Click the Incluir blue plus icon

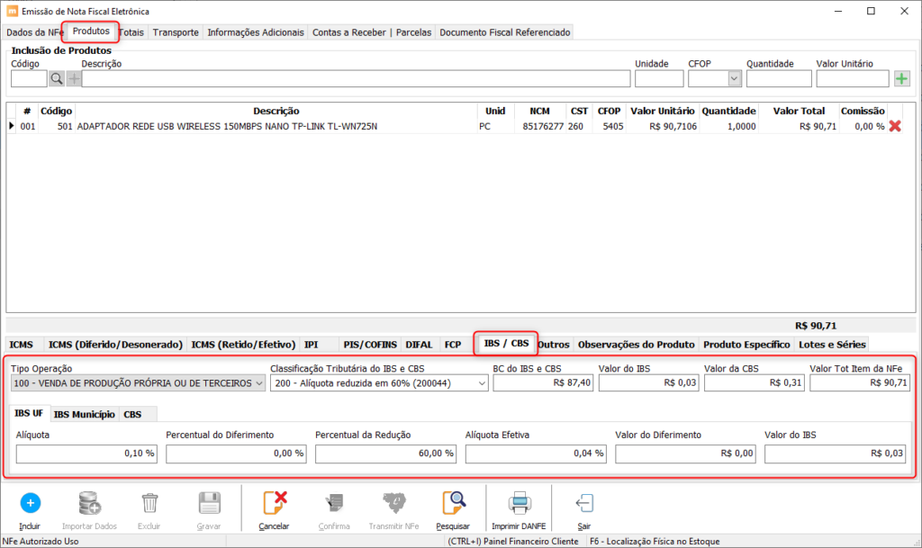30,503
